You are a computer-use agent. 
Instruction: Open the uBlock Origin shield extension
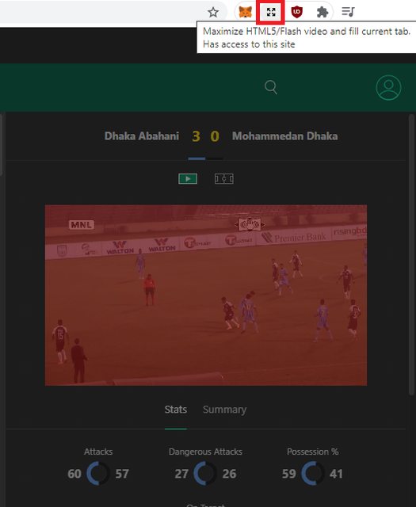[x=296, y=13]
